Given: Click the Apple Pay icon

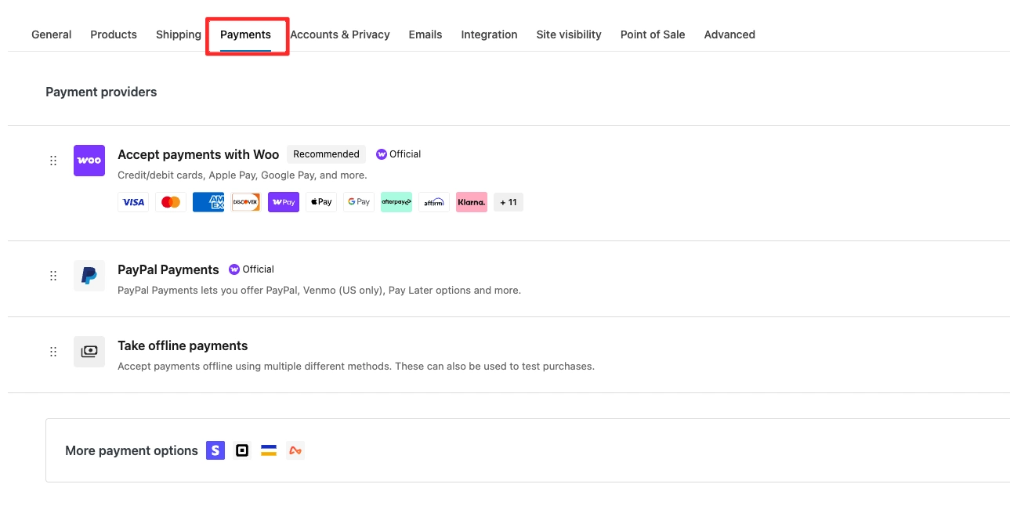Looking at the screenshot, I should click(320, 201).
